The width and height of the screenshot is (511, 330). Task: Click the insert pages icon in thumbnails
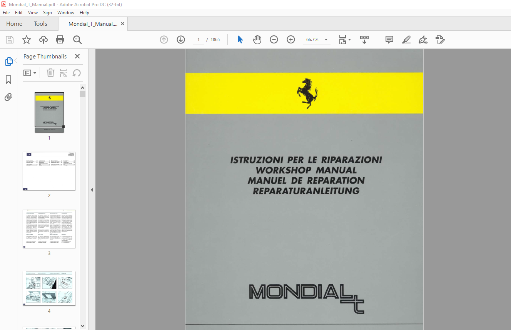pos(63,73)
